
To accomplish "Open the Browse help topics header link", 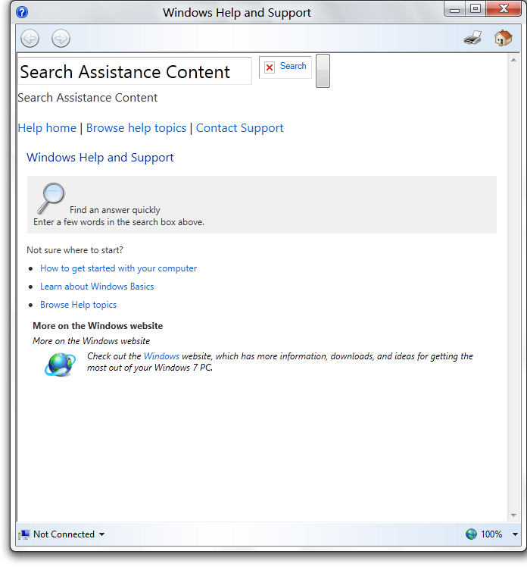I will pyautogui.click(x=136, y=128).
